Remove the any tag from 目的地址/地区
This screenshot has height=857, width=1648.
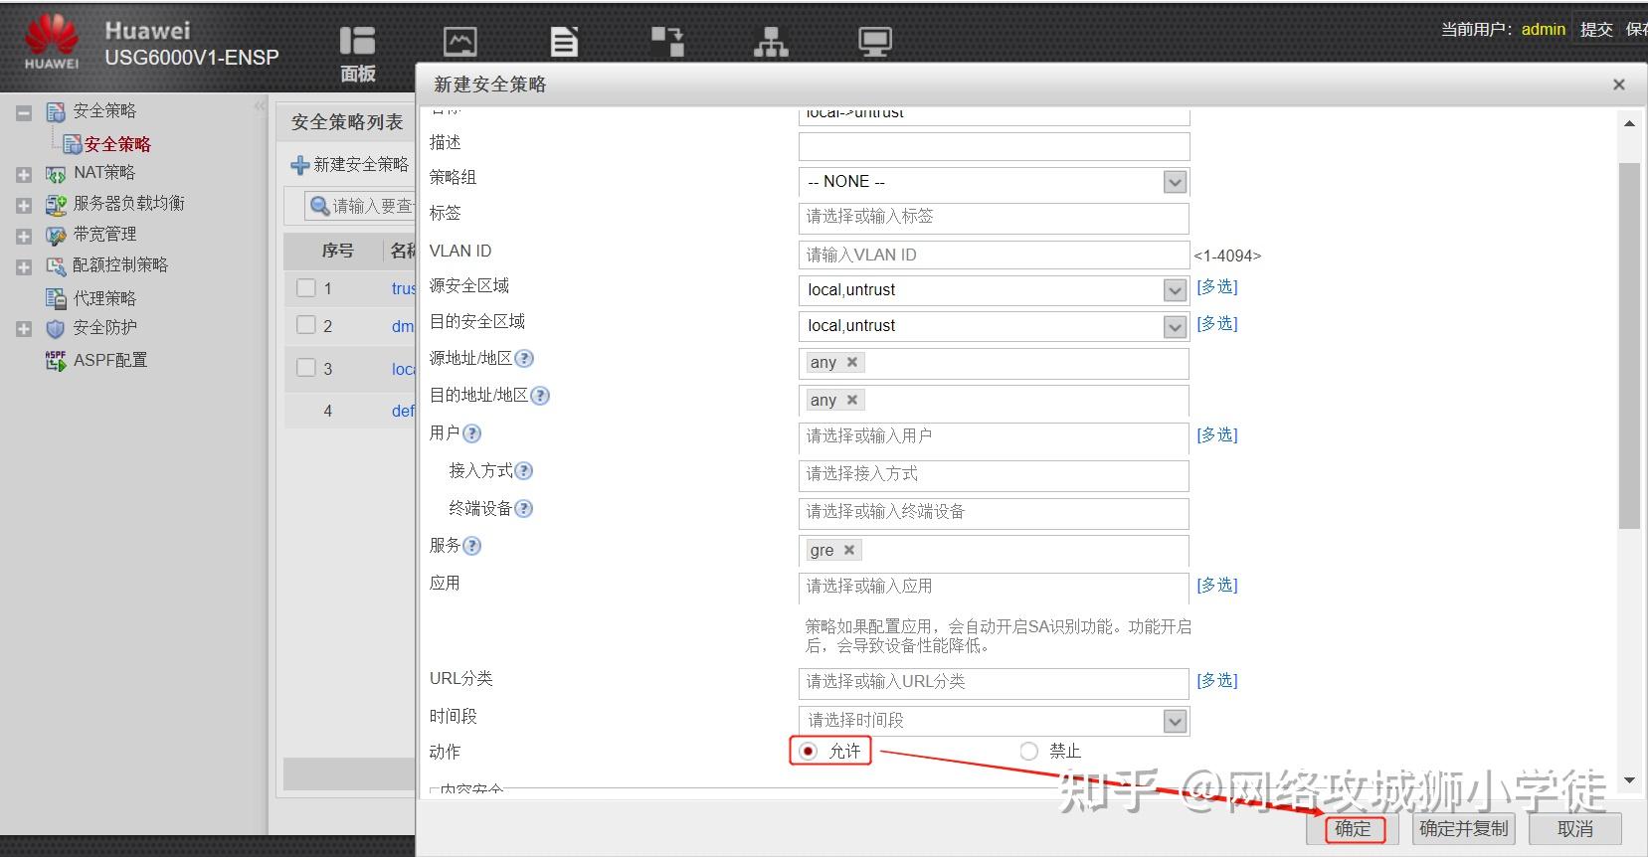point(852,400)
